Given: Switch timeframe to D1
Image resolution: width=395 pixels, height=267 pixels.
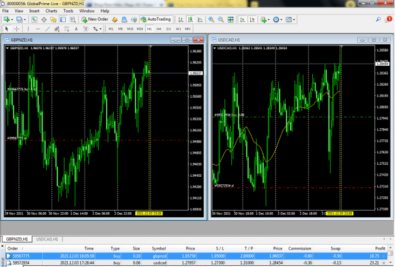Looking at the screenshot, I should [169, 29].
